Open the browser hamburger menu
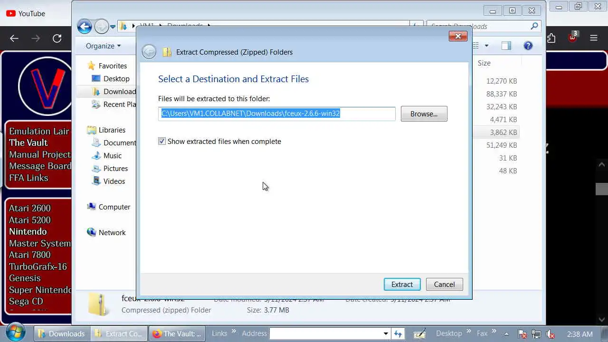Image resolution: width=608 pixels, height=342 pixels. pyautogui.click(x=593, y=38)
